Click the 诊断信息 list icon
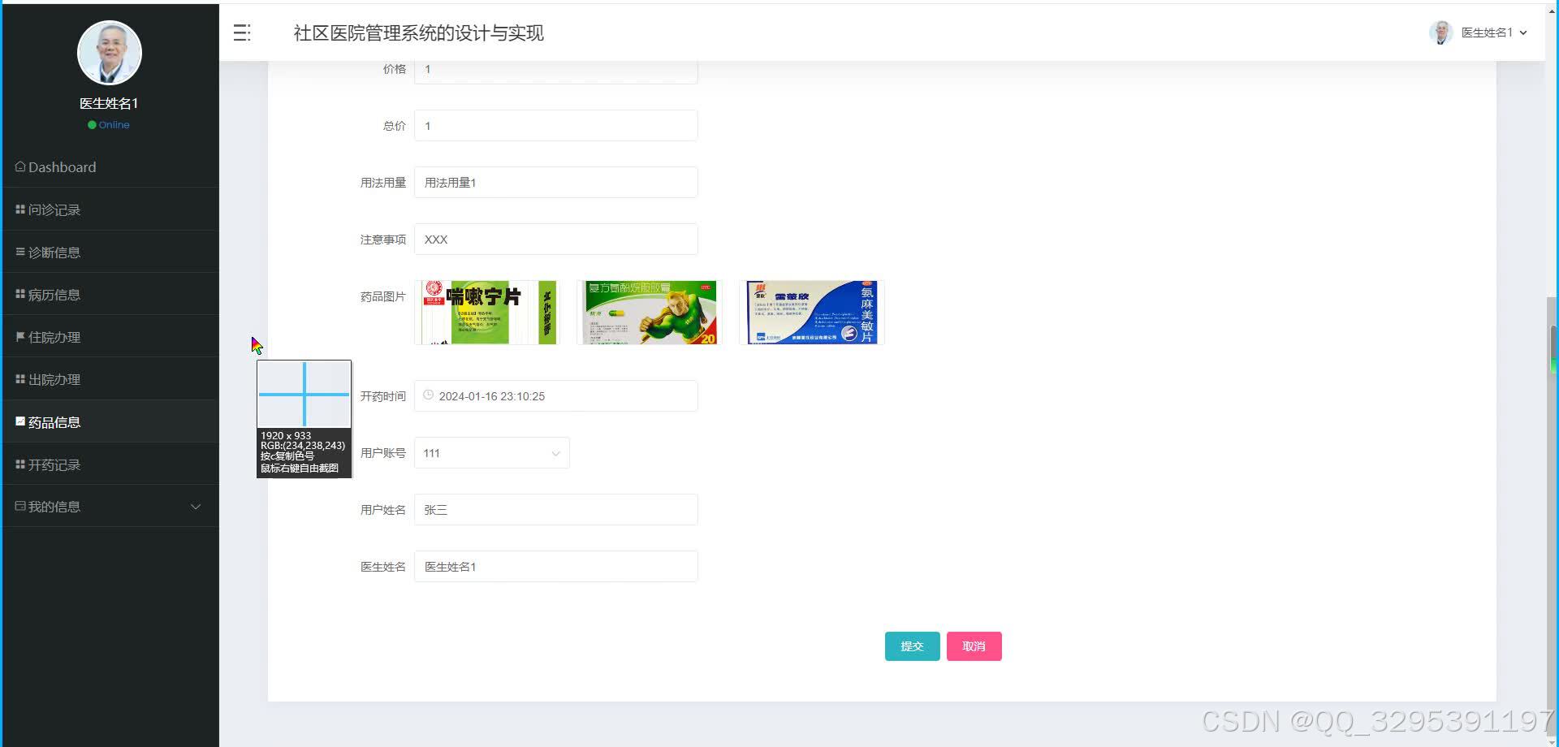 19,252
